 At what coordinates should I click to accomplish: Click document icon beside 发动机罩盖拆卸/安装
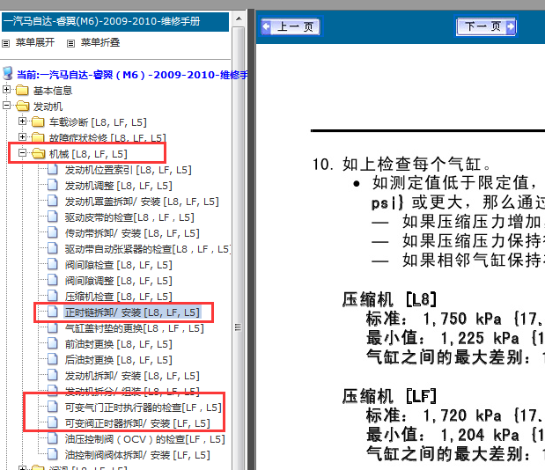[x=53, y=201]
